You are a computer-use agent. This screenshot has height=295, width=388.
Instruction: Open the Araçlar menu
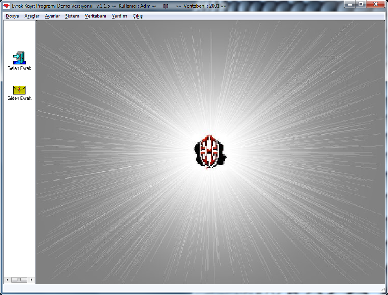(32, 16)
